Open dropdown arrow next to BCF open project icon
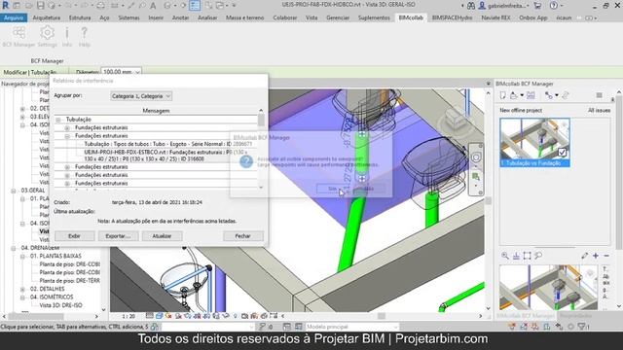The image size is (623, 350). (x=522, y=95)
